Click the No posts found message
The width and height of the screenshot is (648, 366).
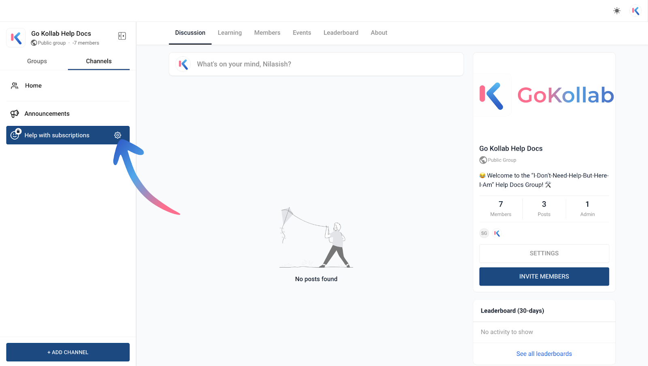316,279
